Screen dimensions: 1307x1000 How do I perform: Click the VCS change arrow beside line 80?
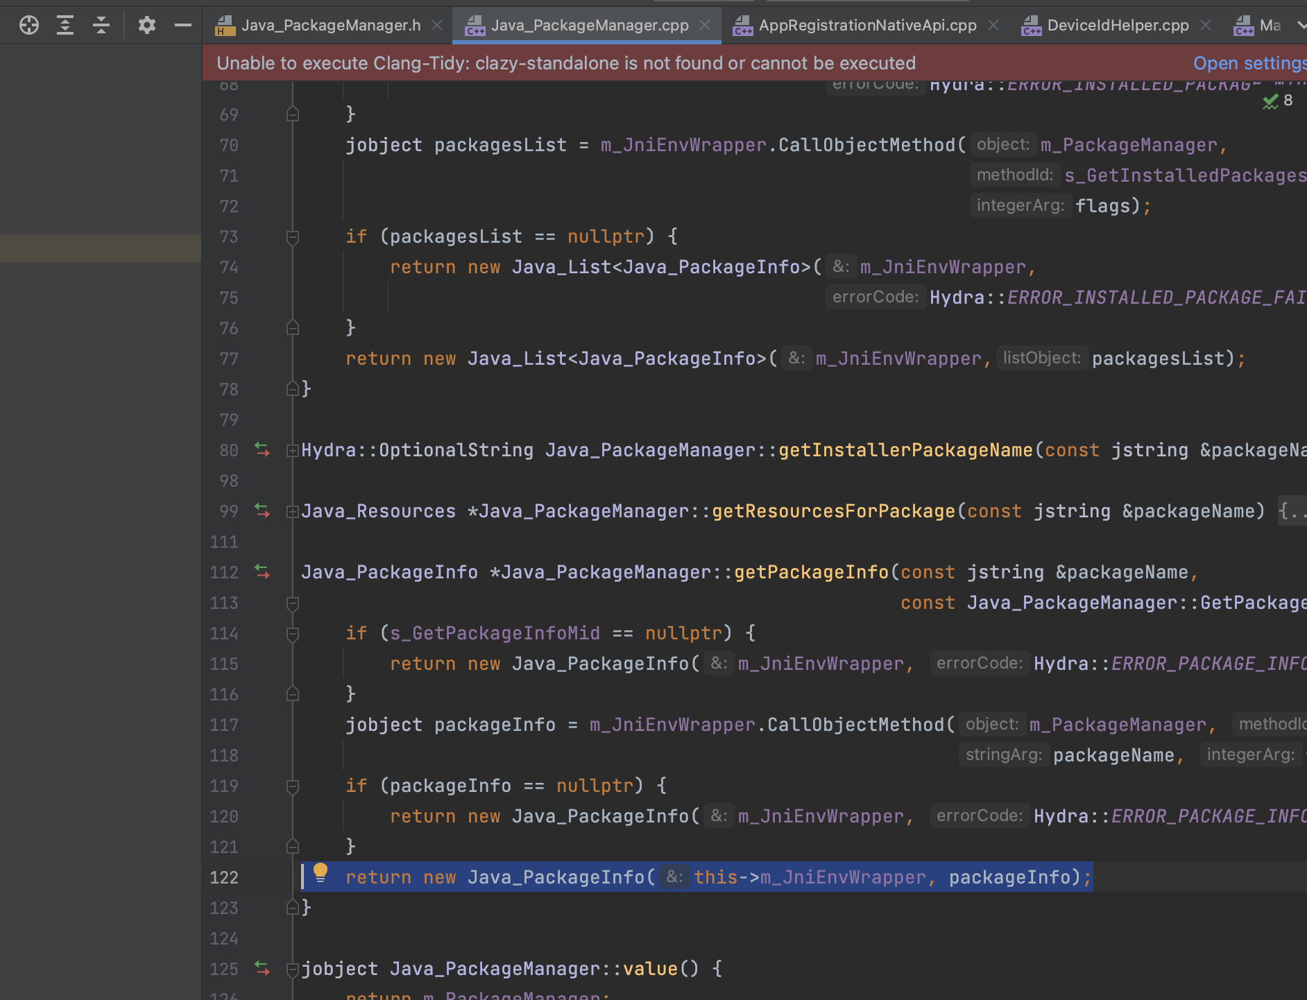262,450
